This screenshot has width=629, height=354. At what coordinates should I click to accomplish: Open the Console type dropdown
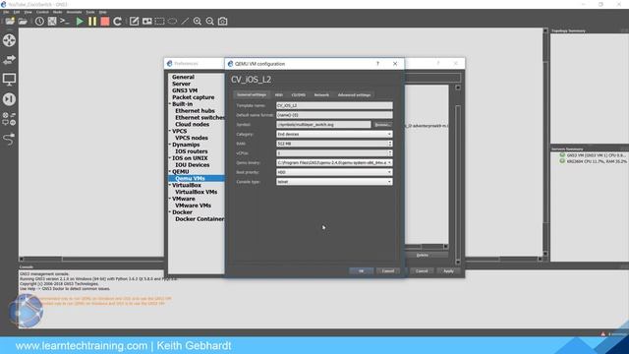click(334, 182)
